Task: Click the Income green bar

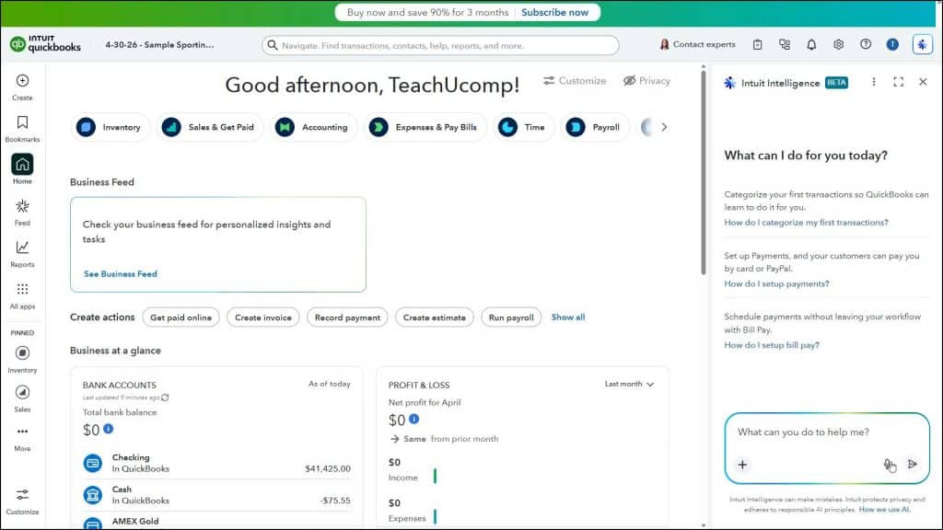Action: click(x=435, y=476)
